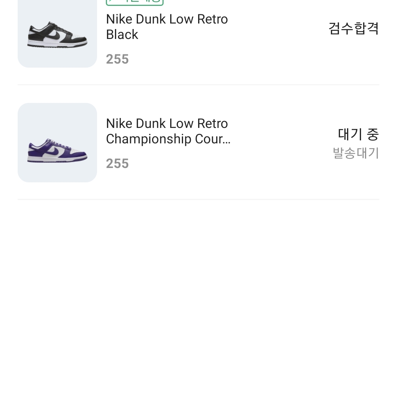
Task: Open the black Nike Dunk shoe thumbnail
Action: 57,34
